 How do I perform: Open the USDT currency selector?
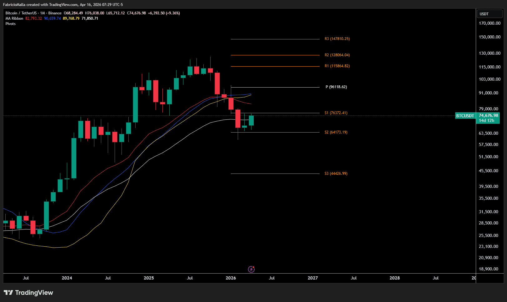[489, 14]
